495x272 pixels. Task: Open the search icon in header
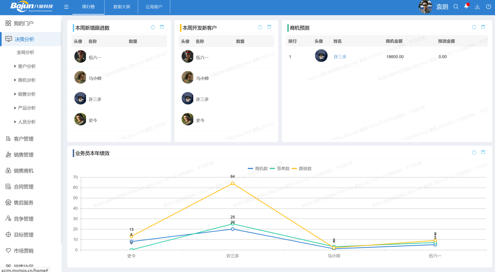click(456, 7)
